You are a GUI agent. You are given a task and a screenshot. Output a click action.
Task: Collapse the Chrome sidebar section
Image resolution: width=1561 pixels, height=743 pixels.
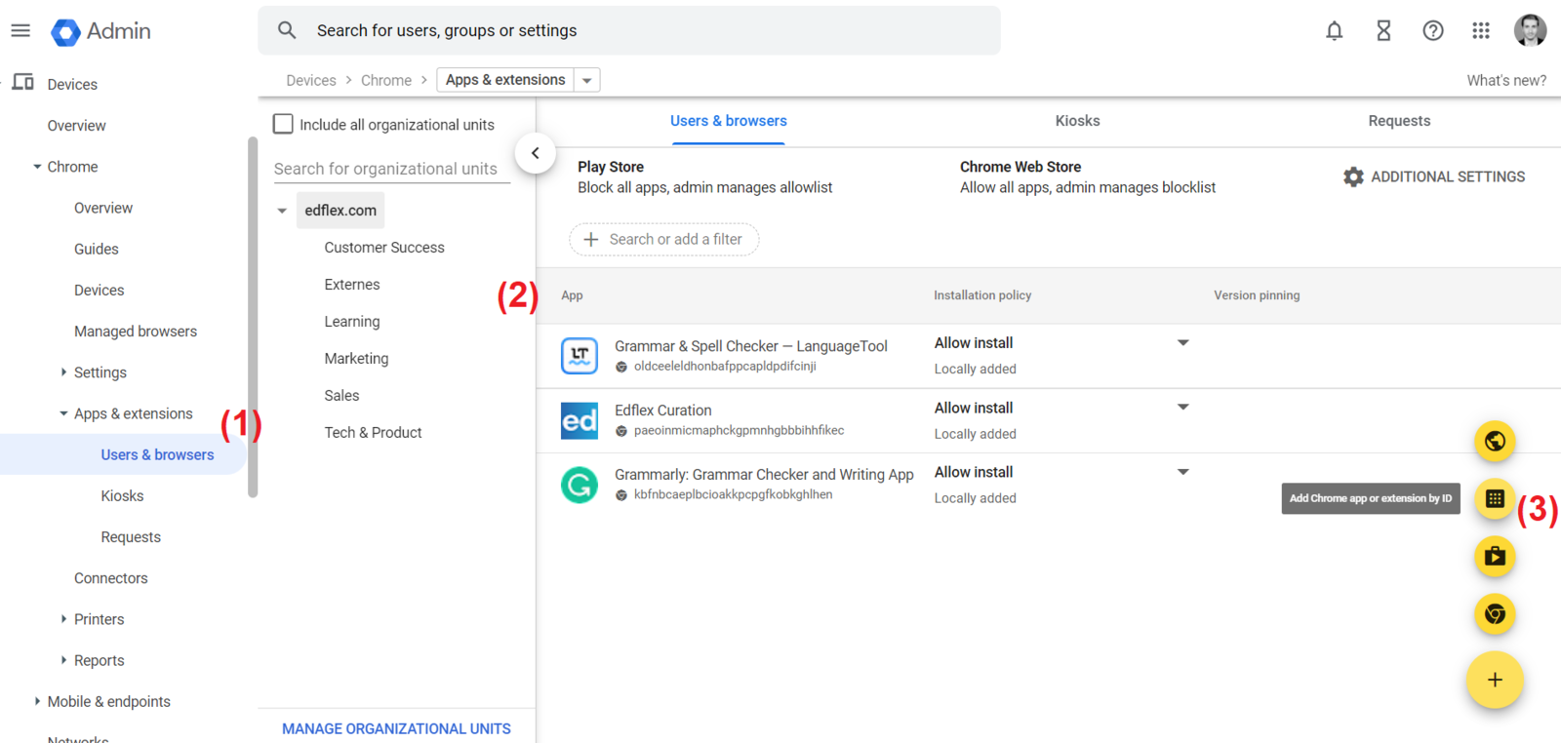[x=37, y=167]
